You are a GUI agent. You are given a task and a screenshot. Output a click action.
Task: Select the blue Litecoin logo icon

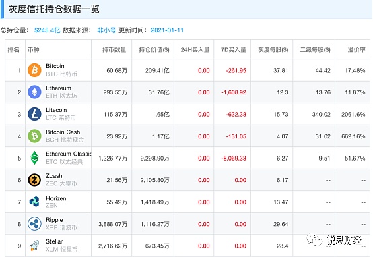34,114
